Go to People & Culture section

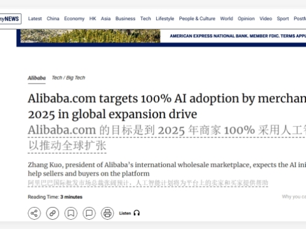pos(197,18)
